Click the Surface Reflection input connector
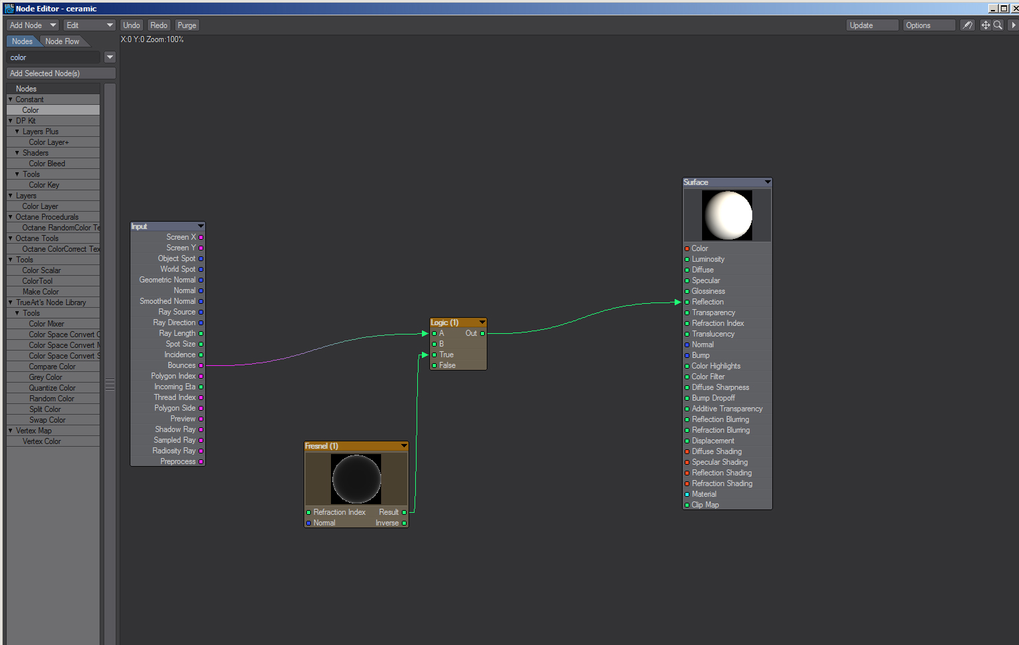Image resolution: width=1019 pixels, height=645 pixels. coord(687,302)
